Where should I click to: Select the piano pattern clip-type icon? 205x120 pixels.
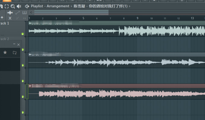click(24, 13)
